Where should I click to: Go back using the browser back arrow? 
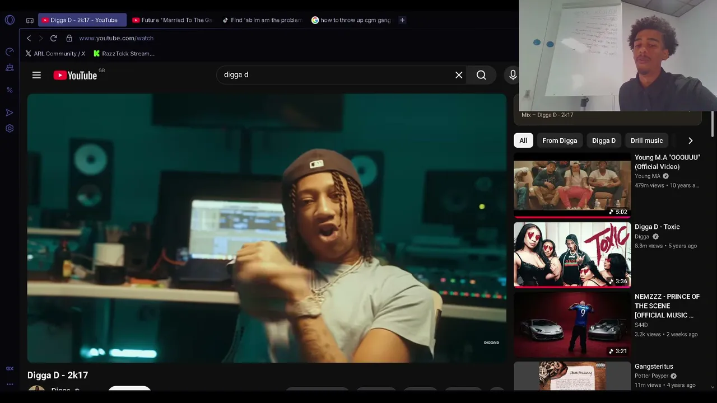[x=29, y=38]
